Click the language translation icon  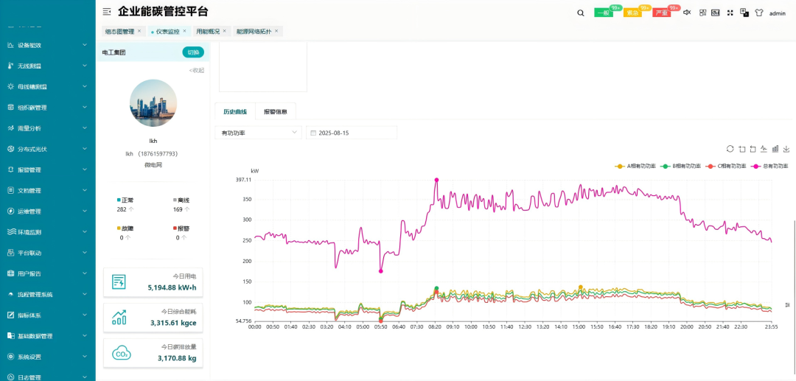click(x=744, y=13)
